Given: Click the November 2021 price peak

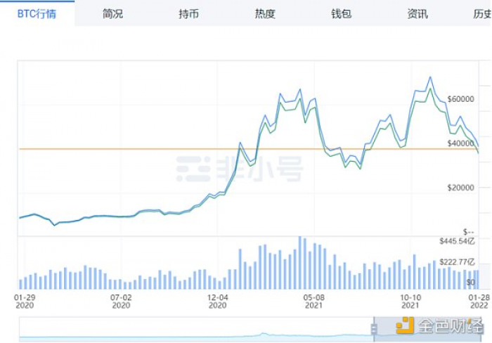Looking at the screenshot, I should (430, 77).
